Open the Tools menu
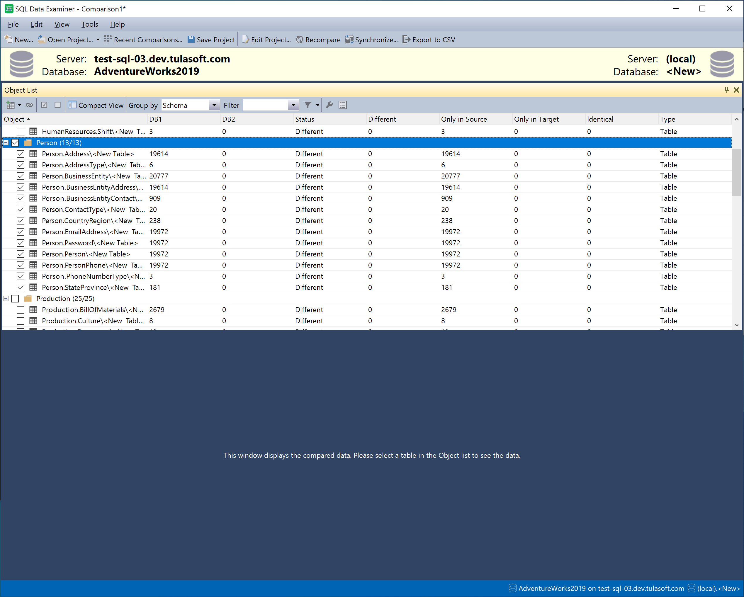This screenshot has width=744, height=597. point(90,24)
